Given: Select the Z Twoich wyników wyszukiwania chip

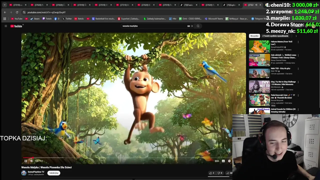Looking at the screenshot, I should (275, 36).
